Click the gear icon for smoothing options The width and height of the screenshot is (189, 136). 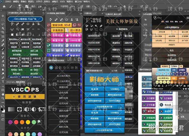click(124, 7)
